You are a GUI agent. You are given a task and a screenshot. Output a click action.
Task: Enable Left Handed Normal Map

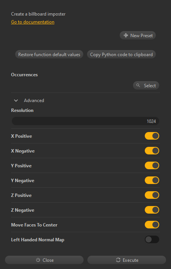point(152,239)
